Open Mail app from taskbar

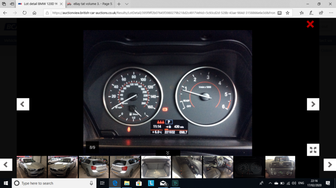click(163, 183)
